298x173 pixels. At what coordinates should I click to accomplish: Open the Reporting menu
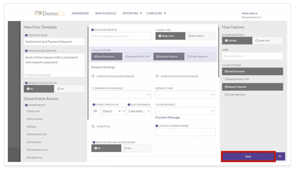[132, 13]
